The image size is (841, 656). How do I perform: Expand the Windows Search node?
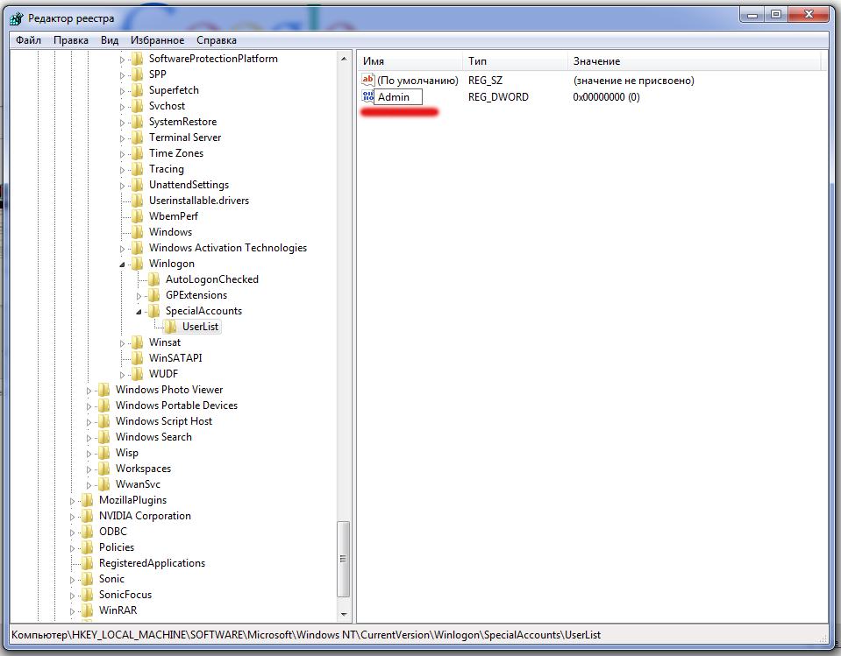(x=89, y=438)
